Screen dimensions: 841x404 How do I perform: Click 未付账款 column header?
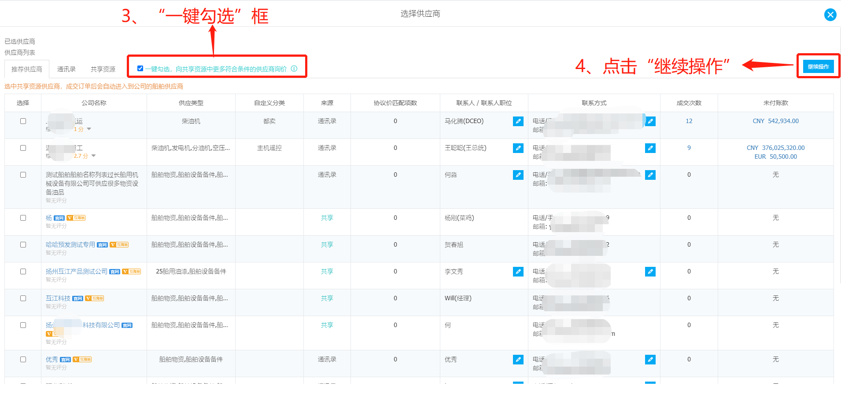[776, 103]
